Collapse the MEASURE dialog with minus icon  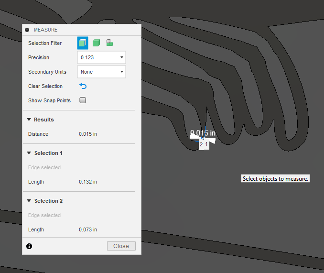coord(27,30)
